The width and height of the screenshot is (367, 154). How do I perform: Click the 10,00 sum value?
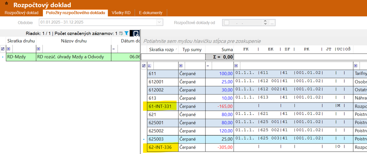(x=227, y=98)
